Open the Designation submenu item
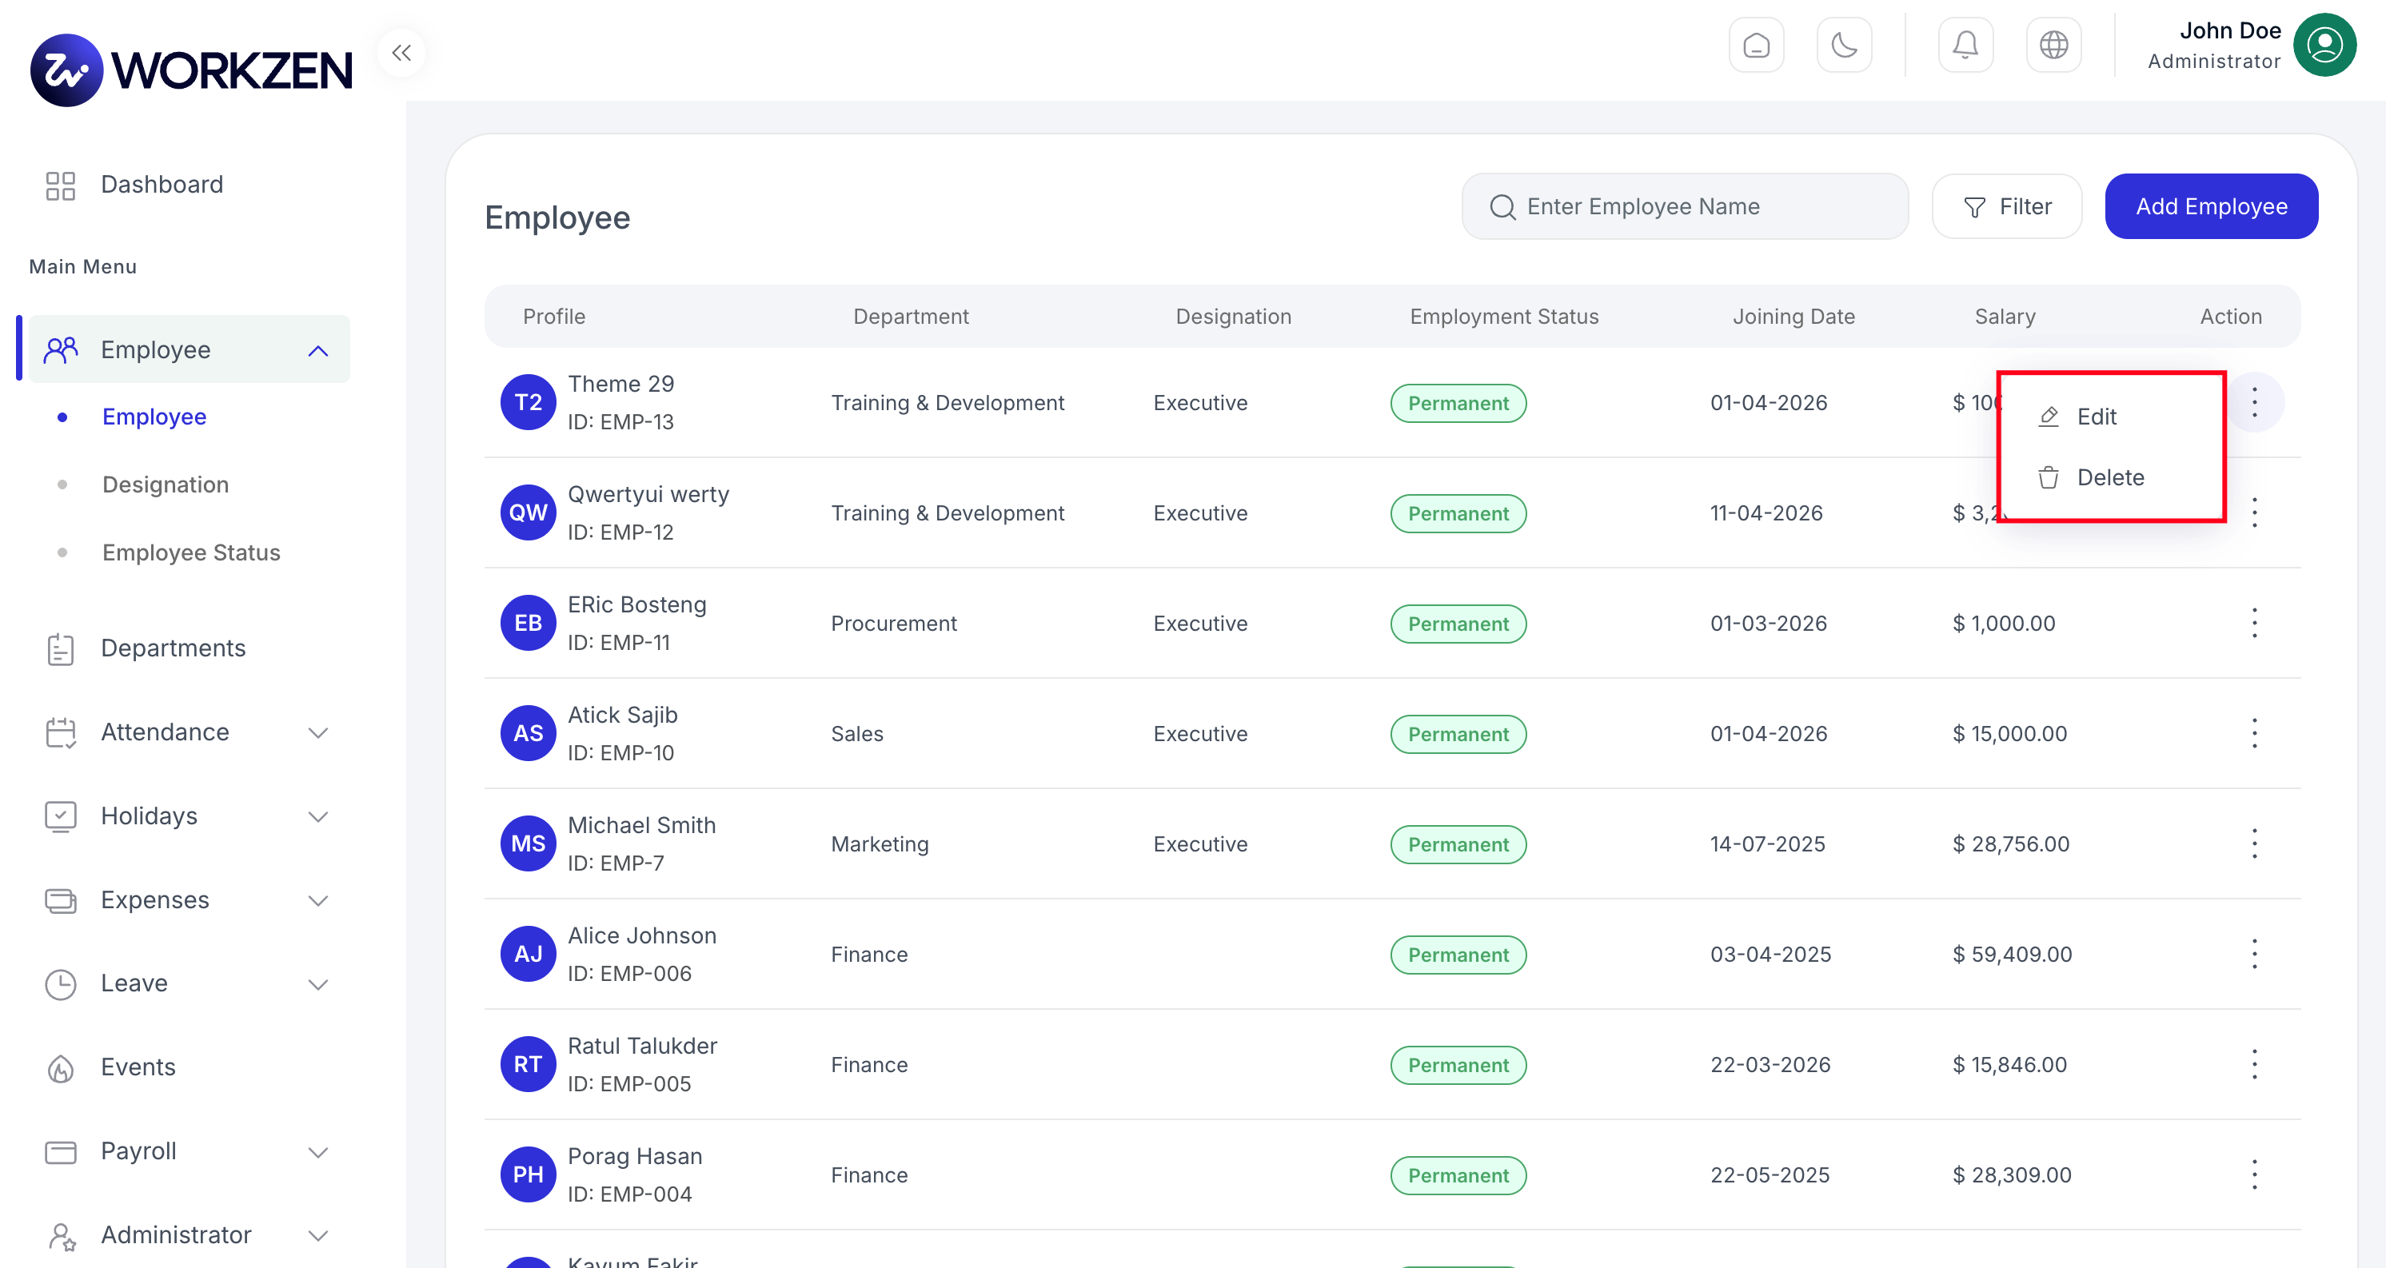Image resolution: width=2386 pixels, height=1268 pixels. coord(165,484)
